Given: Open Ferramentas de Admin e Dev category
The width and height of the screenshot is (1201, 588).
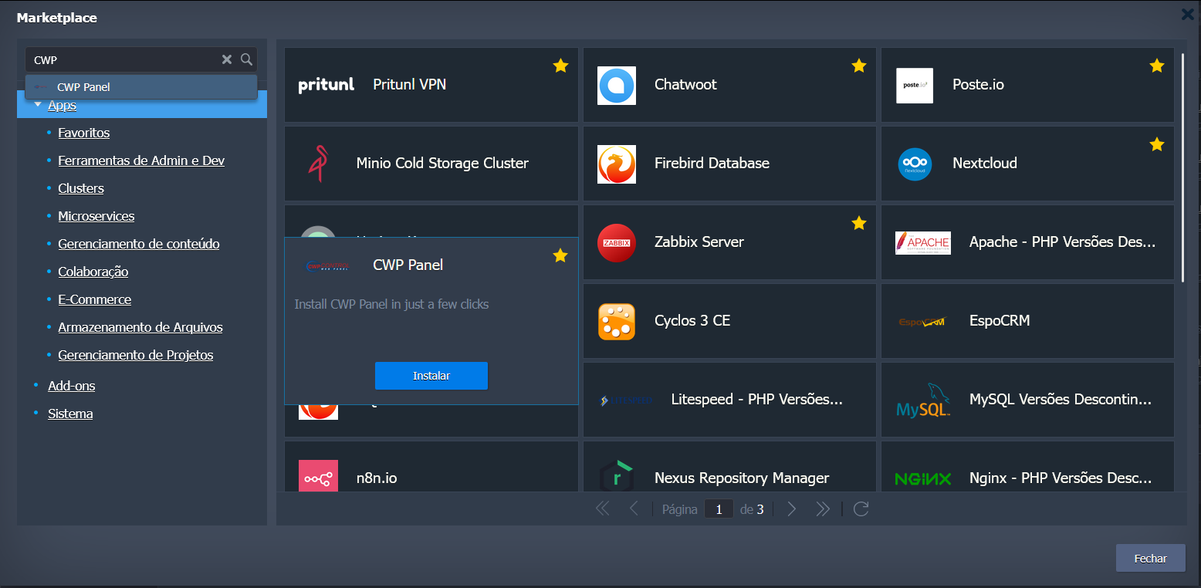Looking at the screenshot, I should pos(141,161).
